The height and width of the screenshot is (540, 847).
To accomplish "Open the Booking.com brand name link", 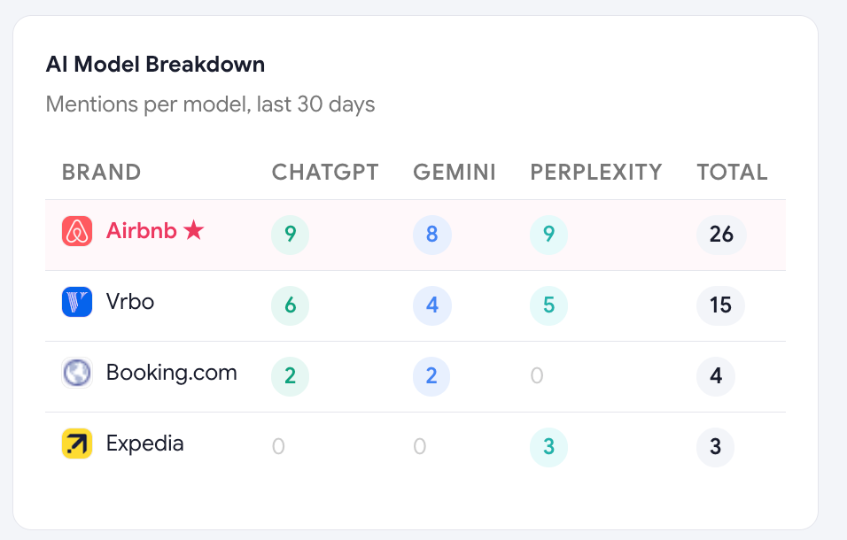I will click(x=172, y=373).
